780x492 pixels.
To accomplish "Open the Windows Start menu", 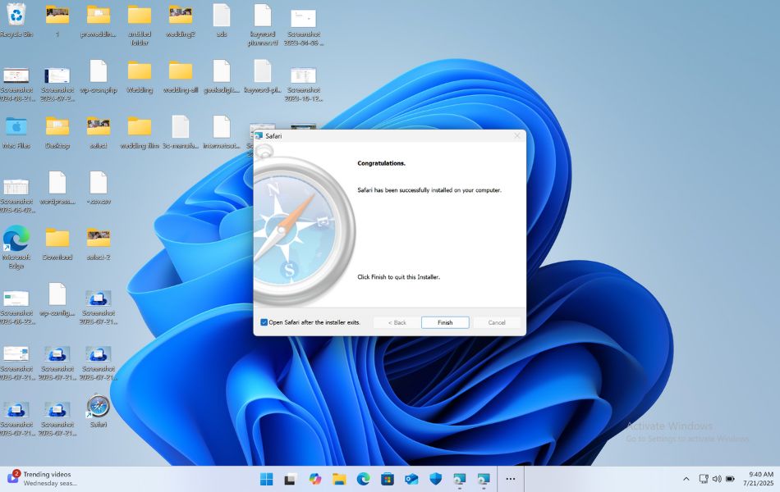I will click(267, 479).
